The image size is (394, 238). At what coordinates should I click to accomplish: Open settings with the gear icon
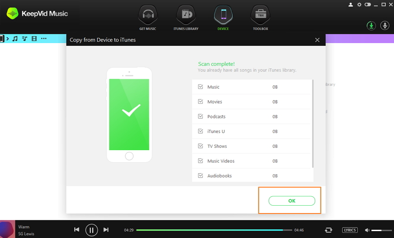[x=359, y=5]
